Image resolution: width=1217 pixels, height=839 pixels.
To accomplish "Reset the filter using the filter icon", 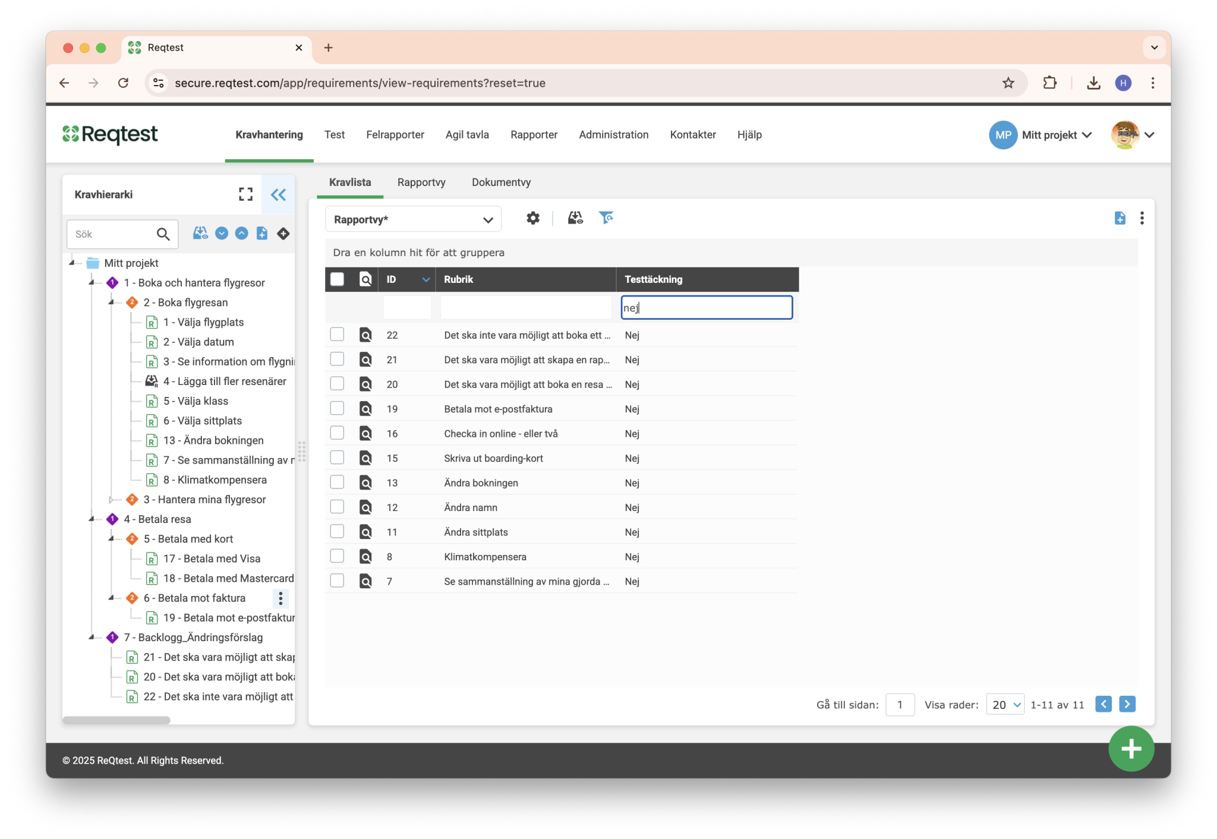I will [607, 218].
